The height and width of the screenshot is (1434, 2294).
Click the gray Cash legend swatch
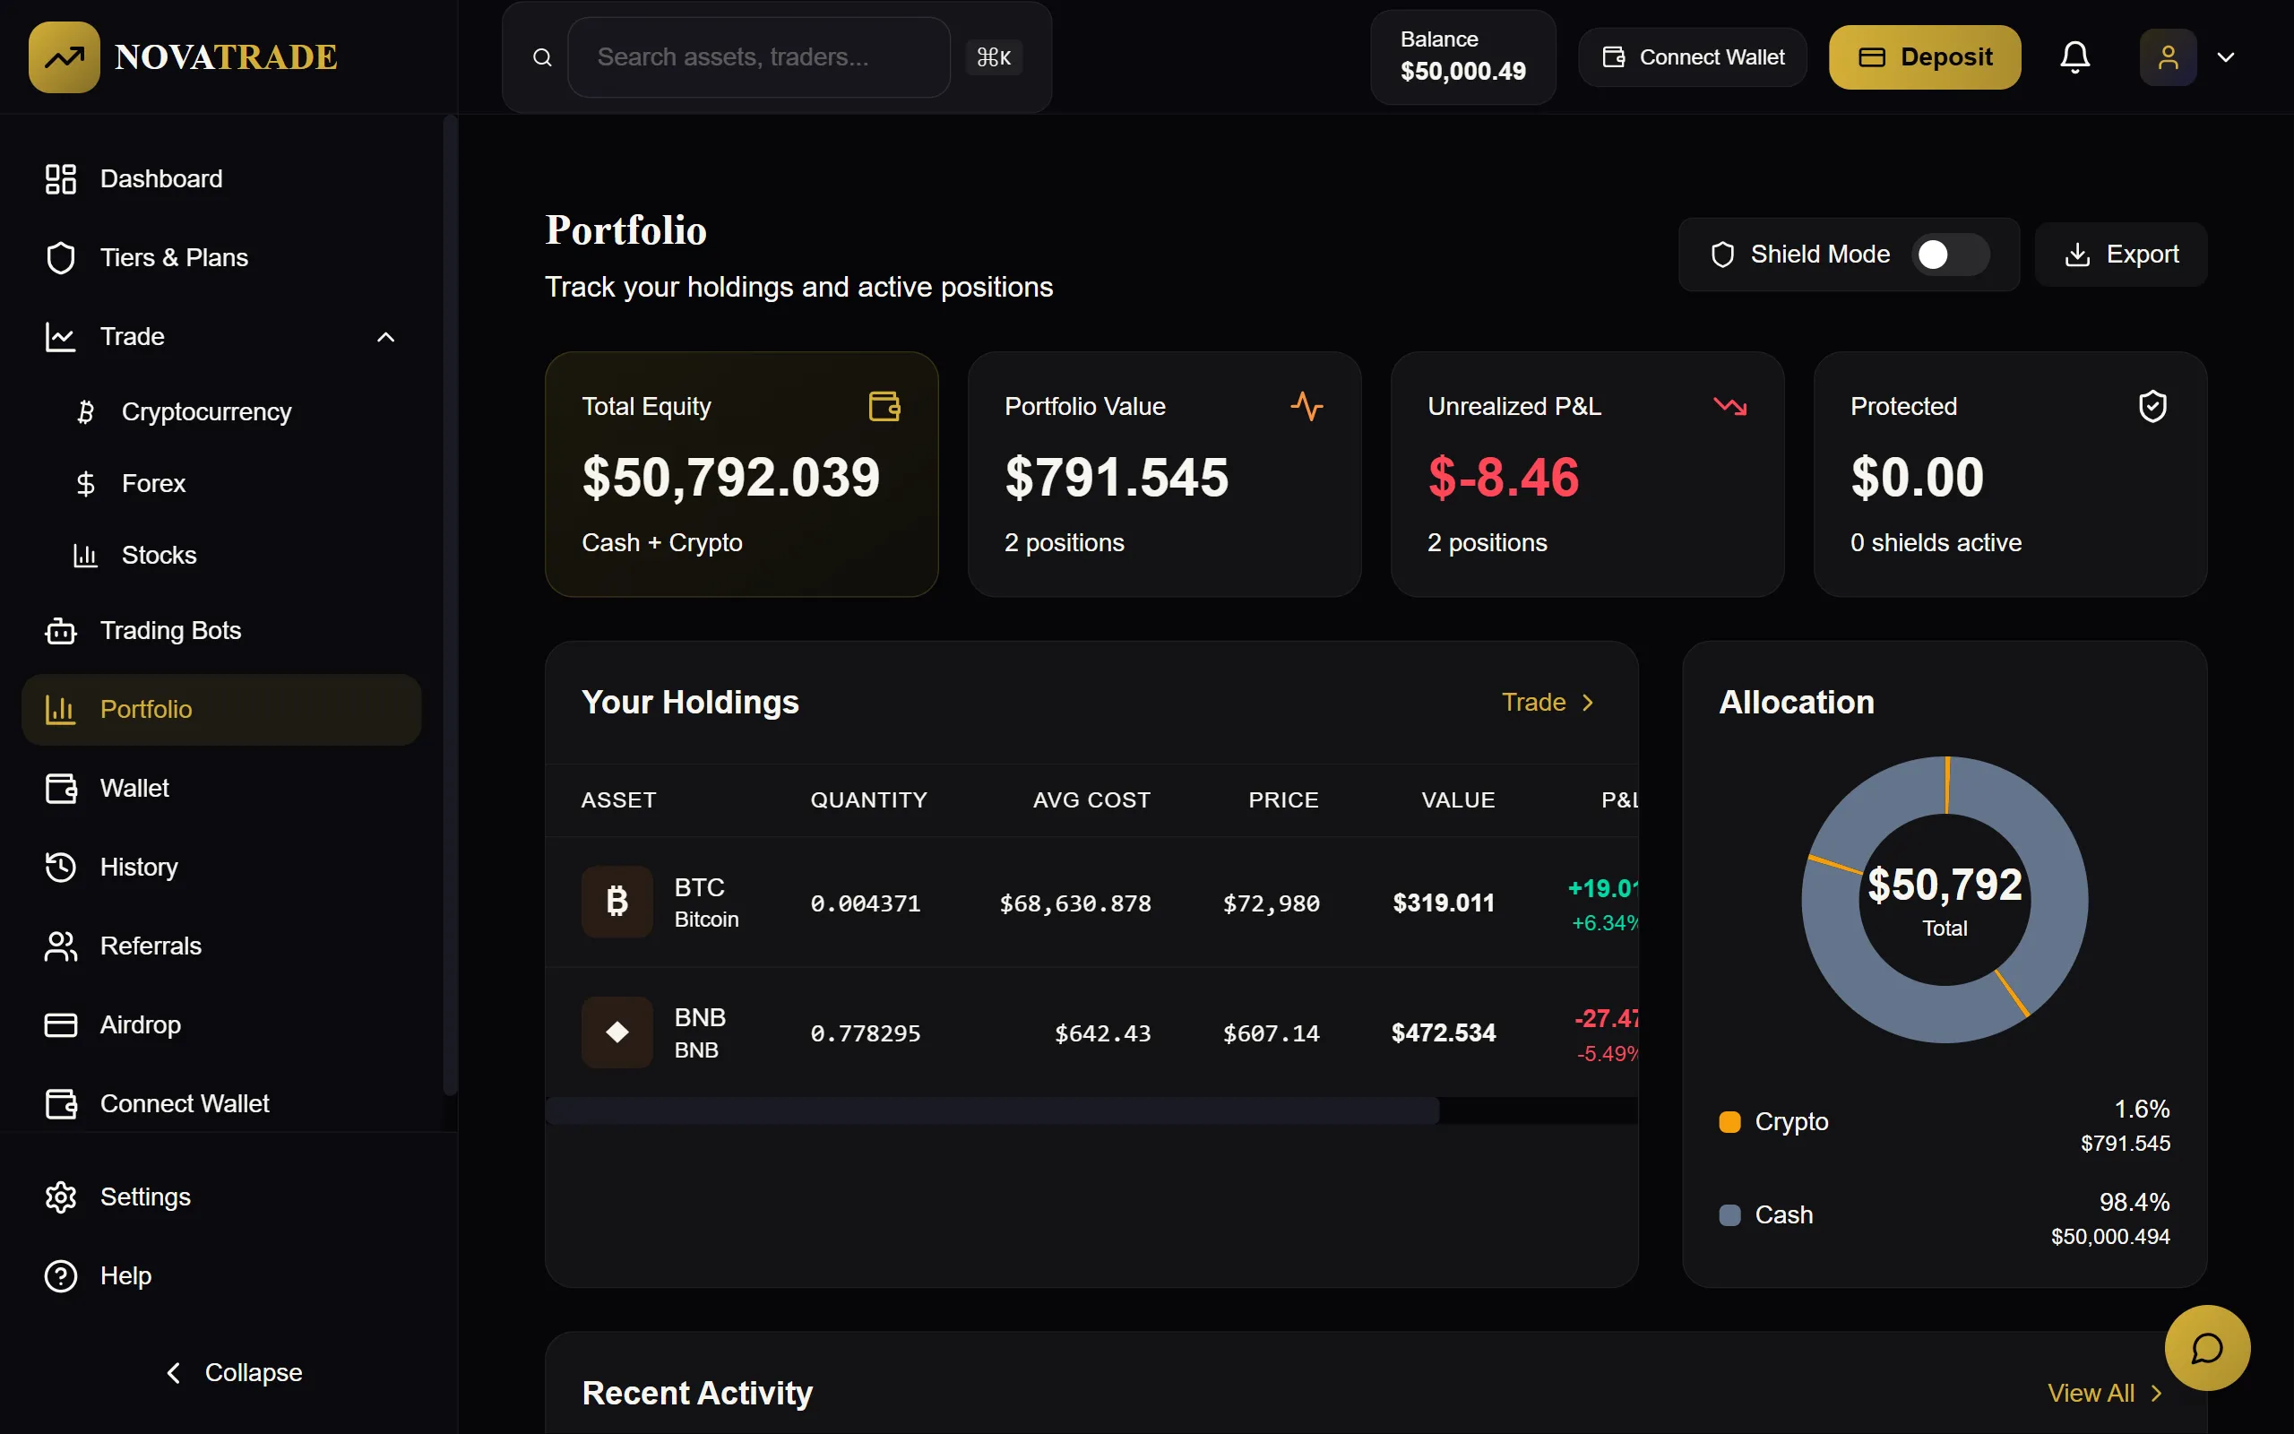[x=1729, y=1215]
